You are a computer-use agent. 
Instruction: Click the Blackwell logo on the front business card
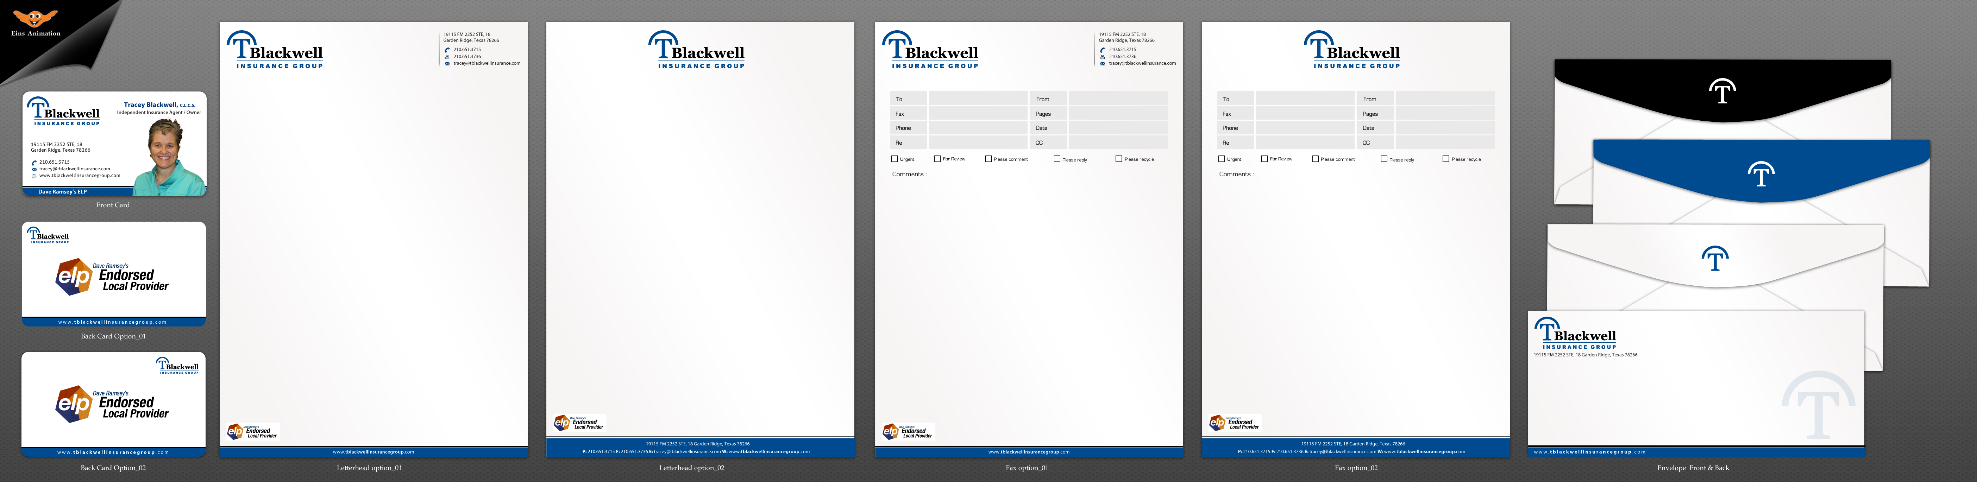tap(64, 111)
